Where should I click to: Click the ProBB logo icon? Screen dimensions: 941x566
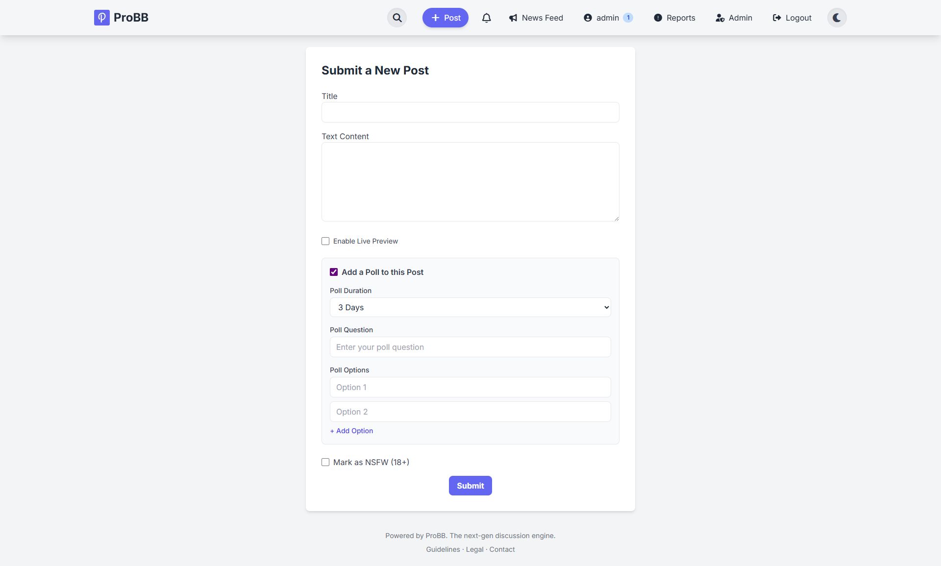click(x=101, y=18)
